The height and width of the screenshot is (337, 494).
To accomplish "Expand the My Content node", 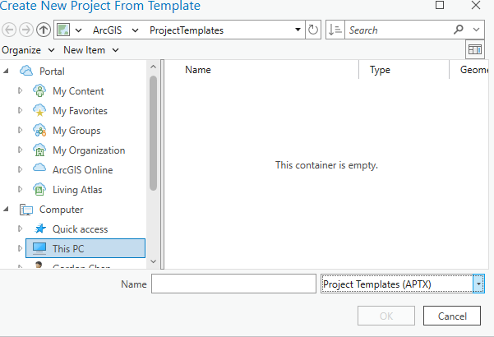I will [21, 91].
